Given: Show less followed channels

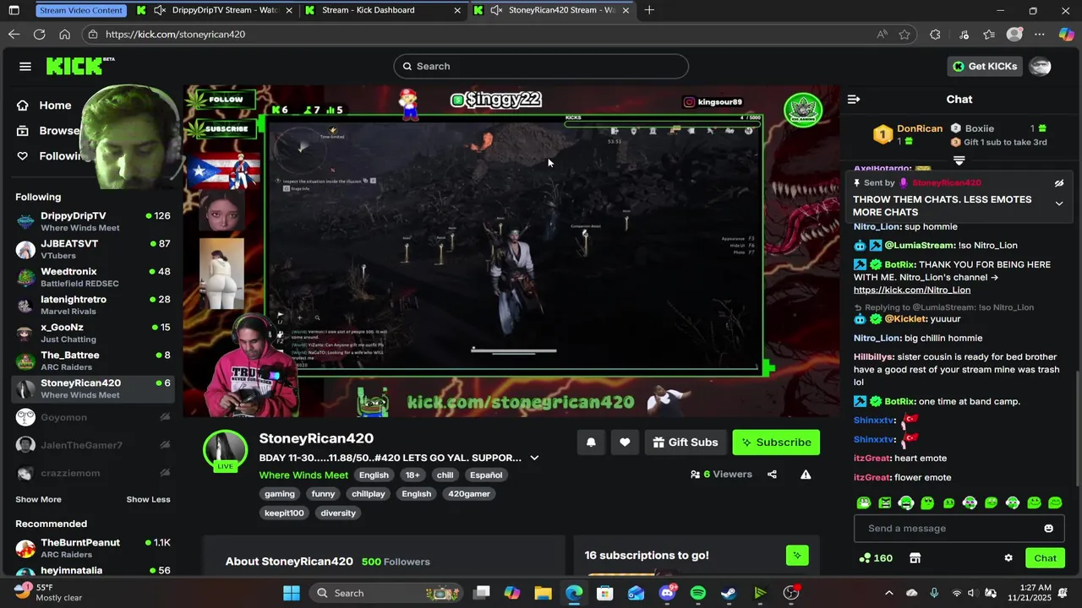Looking at the screenshot, I should pos(148,499).
